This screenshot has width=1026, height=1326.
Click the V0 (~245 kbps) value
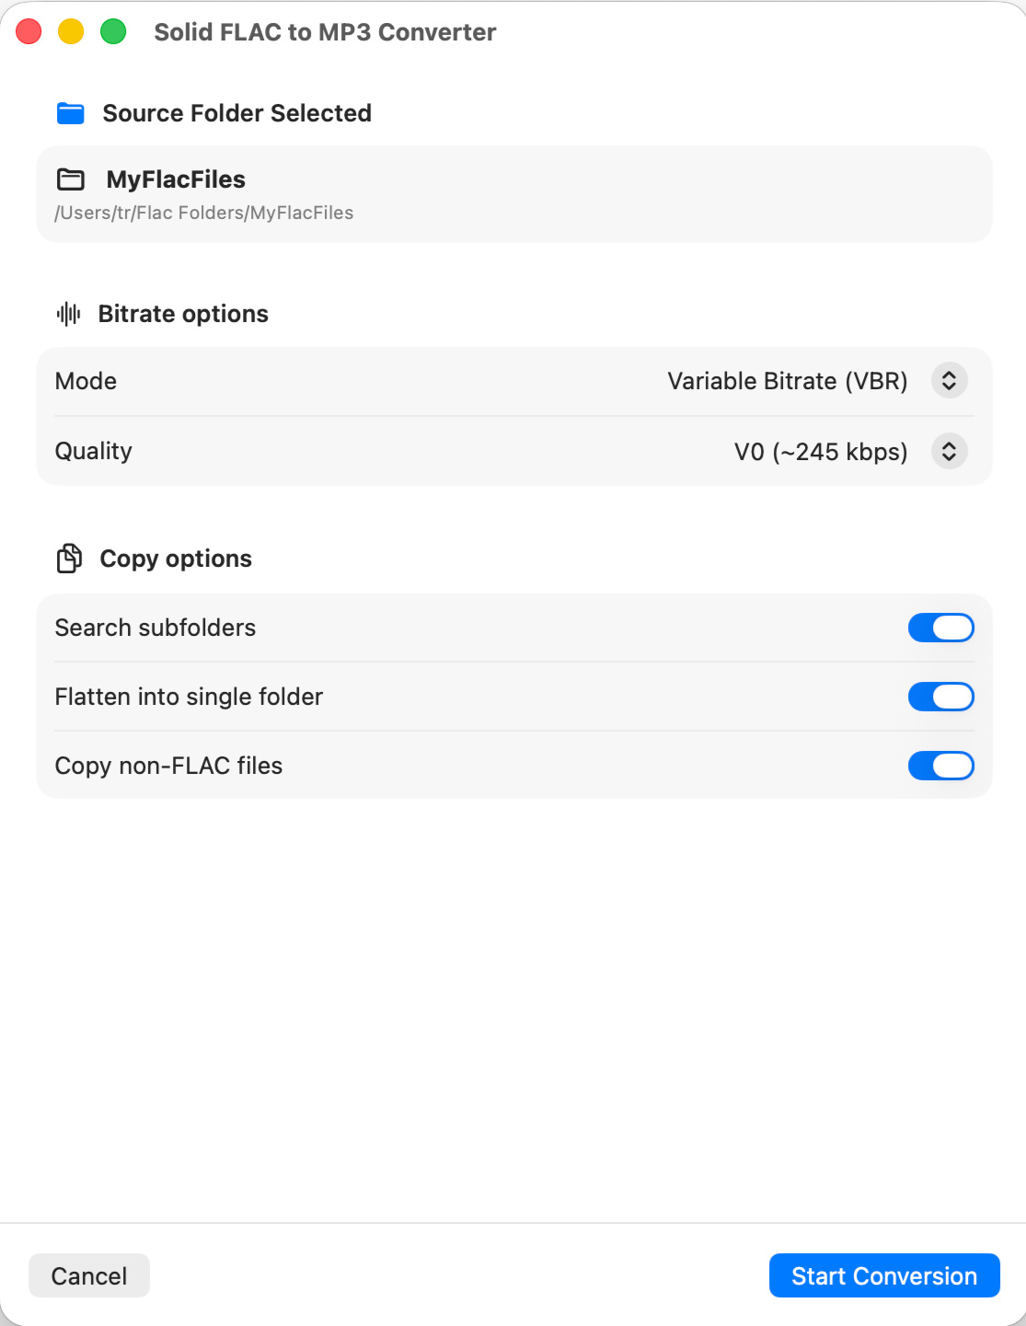(821, 452)
